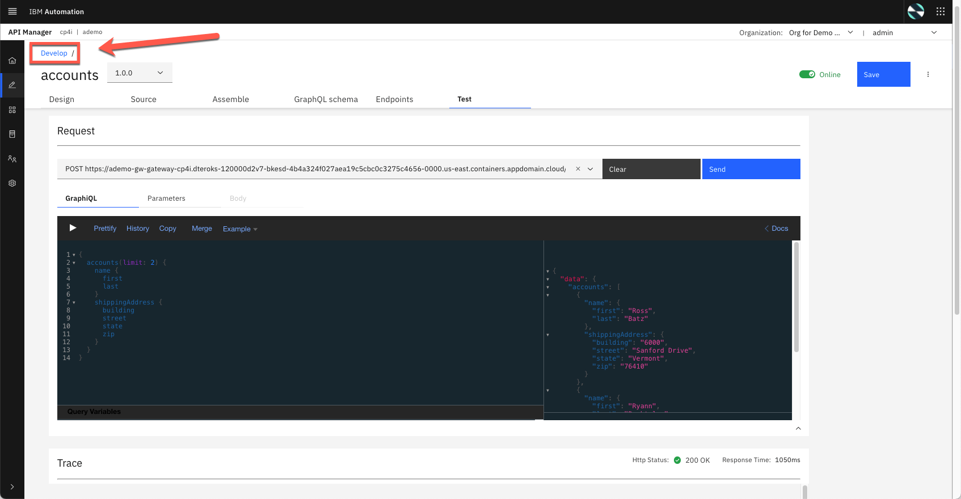Collapse the Request section chevron
Screen dimensions: 961x499
click(798, 428)
